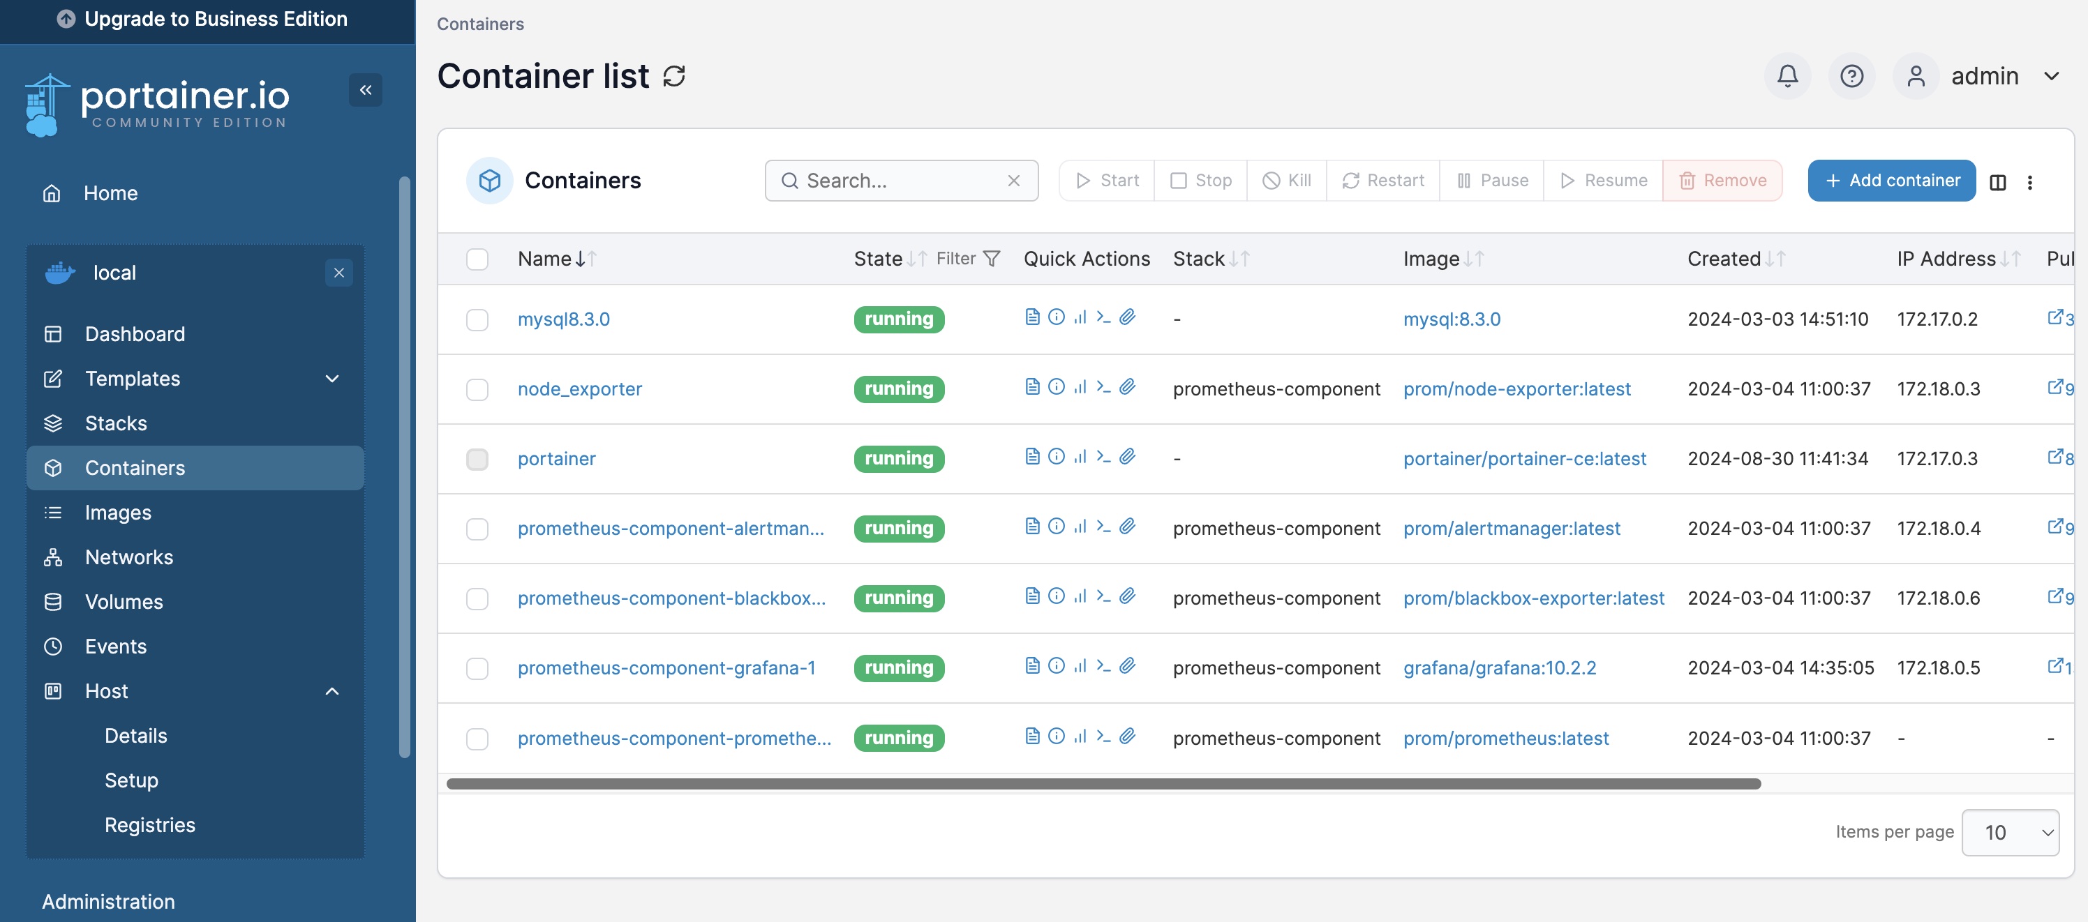Sort containers by State column
The height and width of the screenshot is (922, 2088).
889,259
